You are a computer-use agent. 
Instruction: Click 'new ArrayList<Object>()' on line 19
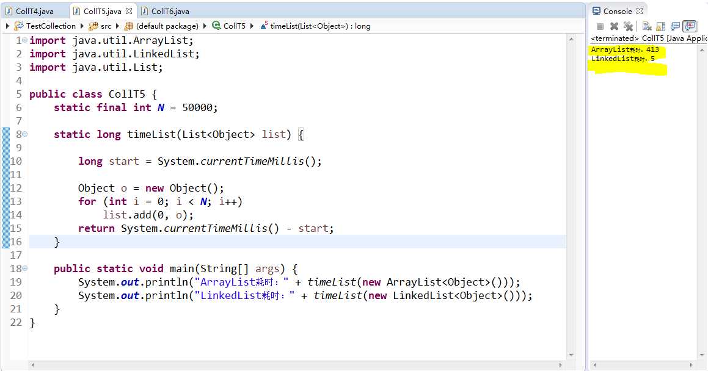pos(432,282)
